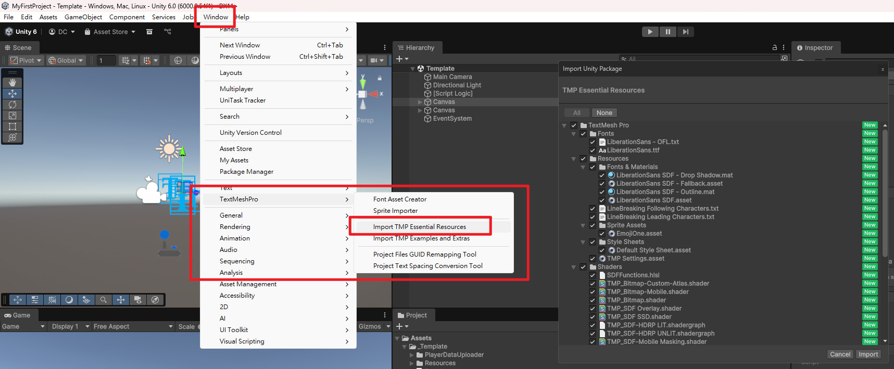The width and height of the screenshot is (894, 369).
Task: Click the compass orientation overlay icon
Action: click(155, 300)
